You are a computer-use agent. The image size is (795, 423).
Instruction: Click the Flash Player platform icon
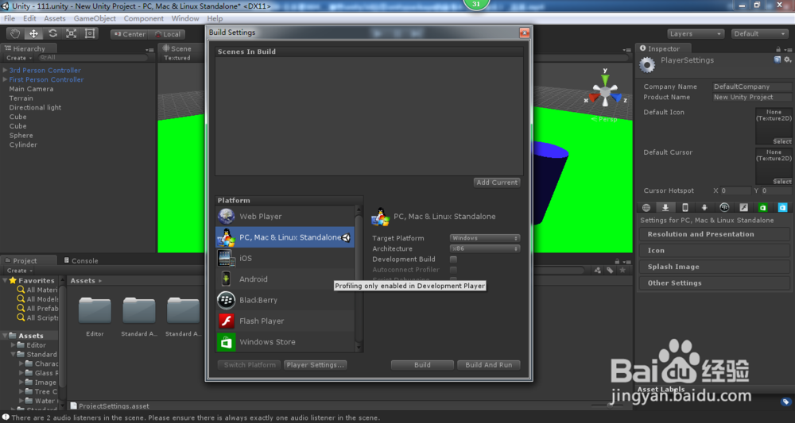pos(226,321)
